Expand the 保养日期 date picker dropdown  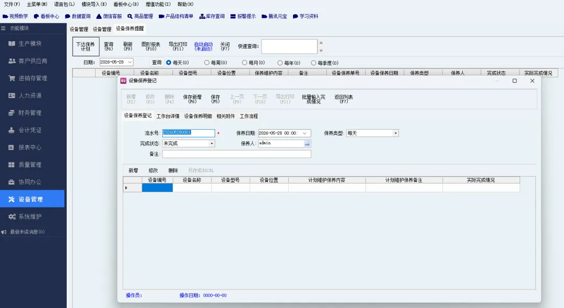click(304, 133)
